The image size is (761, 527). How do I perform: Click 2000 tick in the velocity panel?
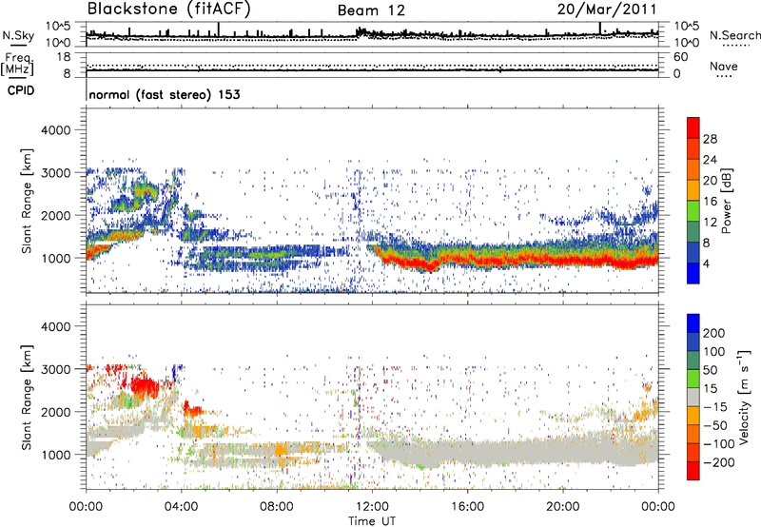tap(55, 412)
